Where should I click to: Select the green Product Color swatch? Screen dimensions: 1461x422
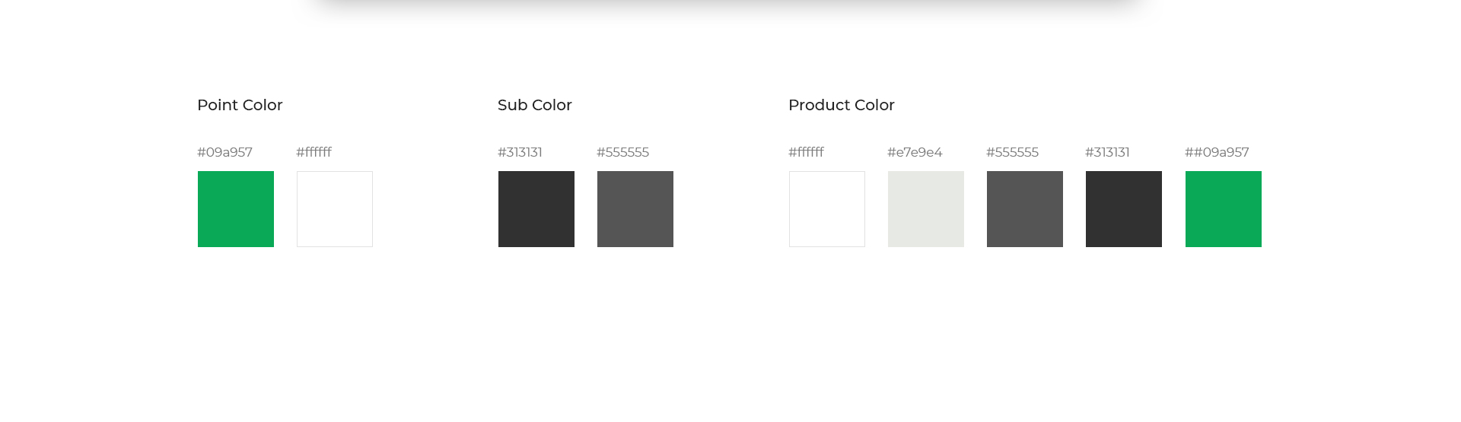(x=1224, y=209)
